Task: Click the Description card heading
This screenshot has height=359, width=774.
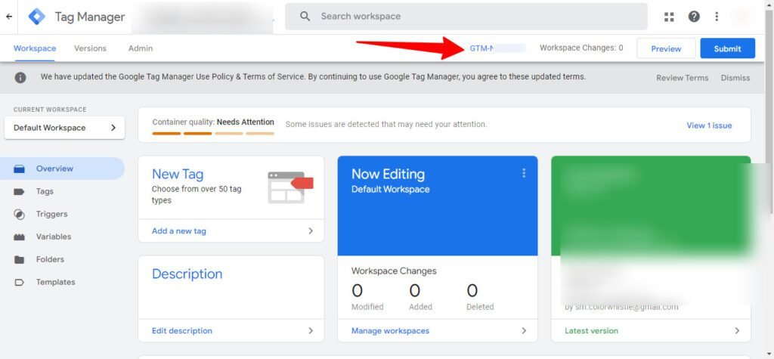Action: pos(187,274)
